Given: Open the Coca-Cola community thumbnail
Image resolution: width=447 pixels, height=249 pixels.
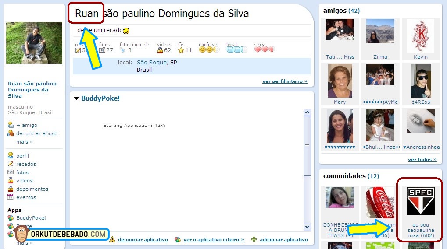Looking at the screenshot, I should [x=380, y=202].
